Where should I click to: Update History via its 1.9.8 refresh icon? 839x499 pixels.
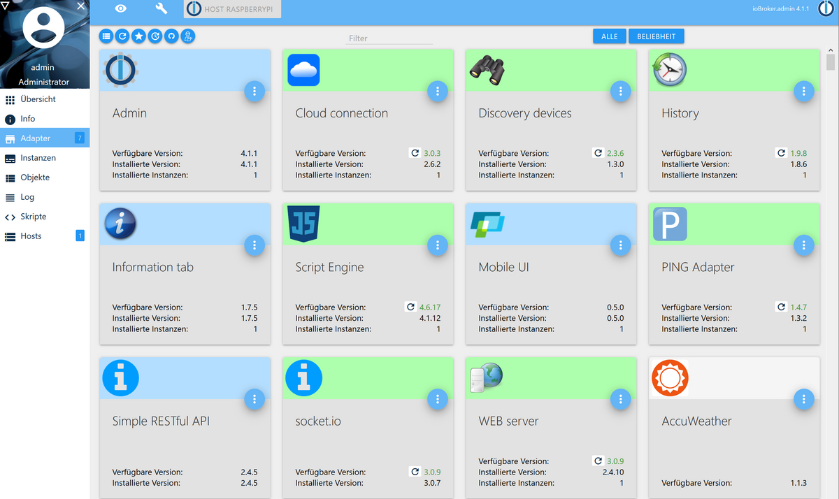click(781, 153)
